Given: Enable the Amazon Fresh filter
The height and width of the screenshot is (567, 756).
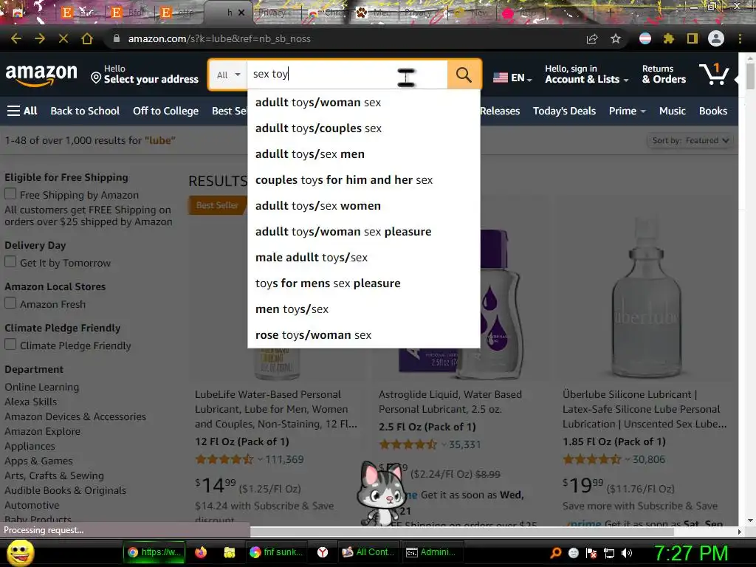Looking at the screenshot, I should [x=10, y=303].
